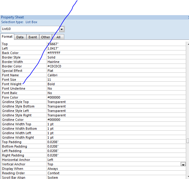Click Gridline Style Bottom value Transparent
The image size is (189, 179).
tap(56, 106)
